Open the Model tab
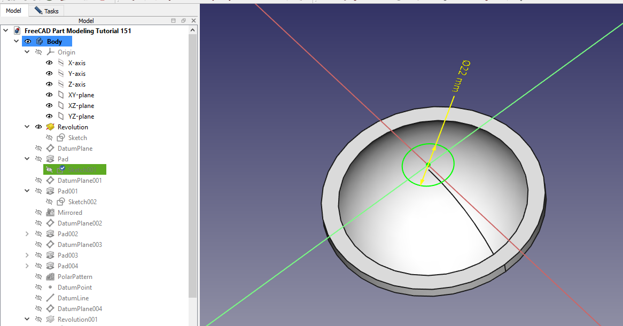623x326 pixels. coord(14,11)
